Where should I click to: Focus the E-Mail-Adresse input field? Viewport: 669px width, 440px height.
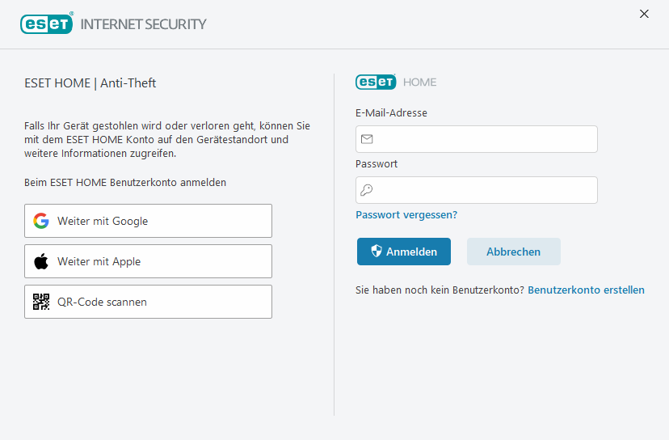point(485,139)
